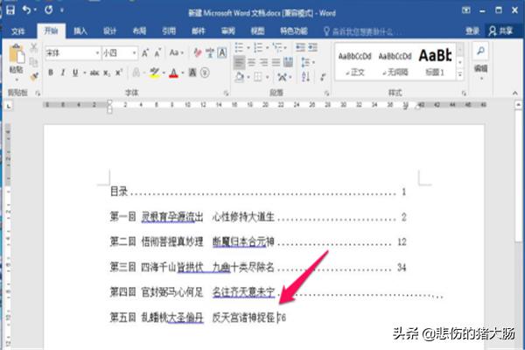Click the Increase Indent icon
Viewport: 525px width, 350px height.
312,47
